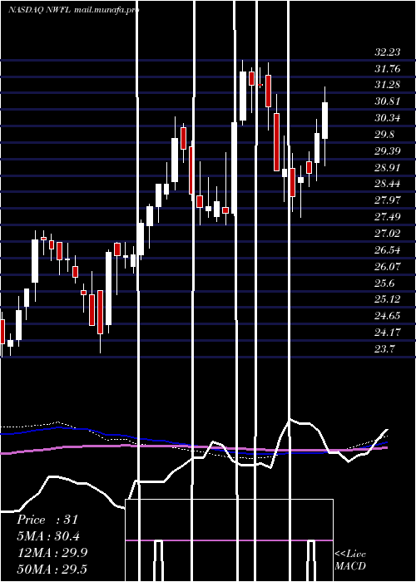The image size is (416, 582).
Task: Click the last white candlestick on the right
Action: pos(325,121)
